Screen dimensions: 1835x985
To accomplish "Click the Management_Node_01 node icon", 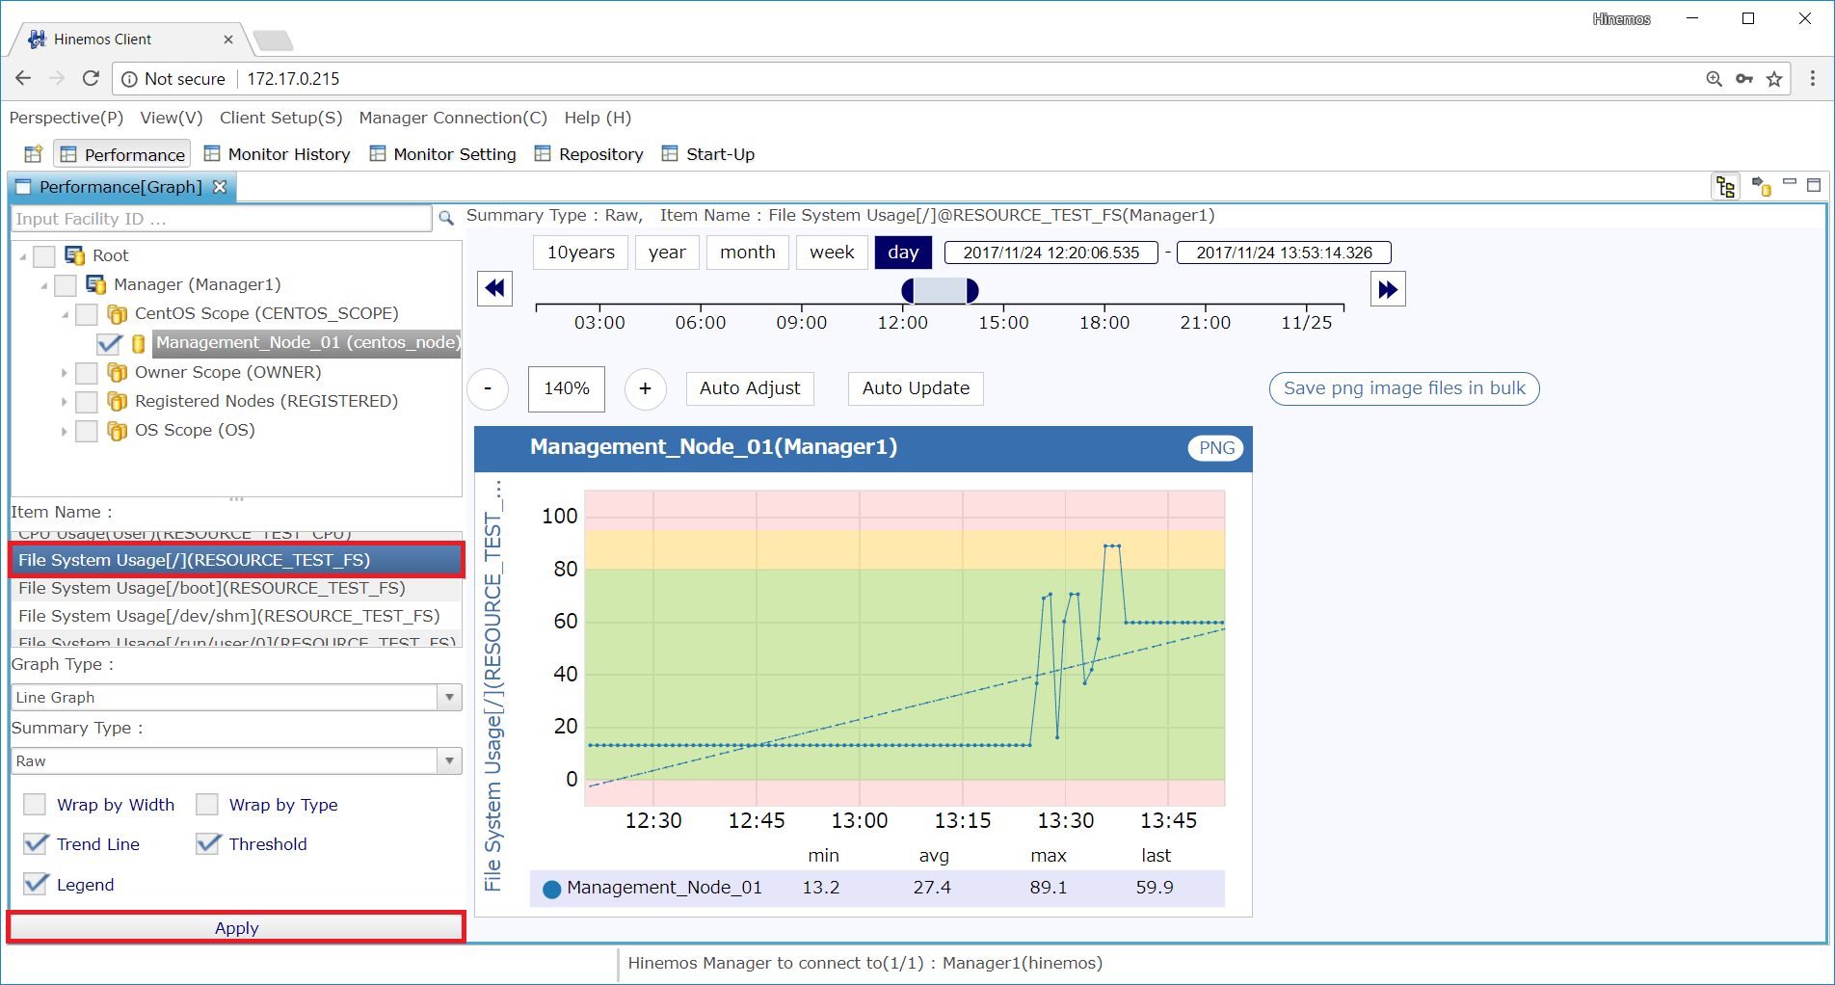I will tap(139, 344).
